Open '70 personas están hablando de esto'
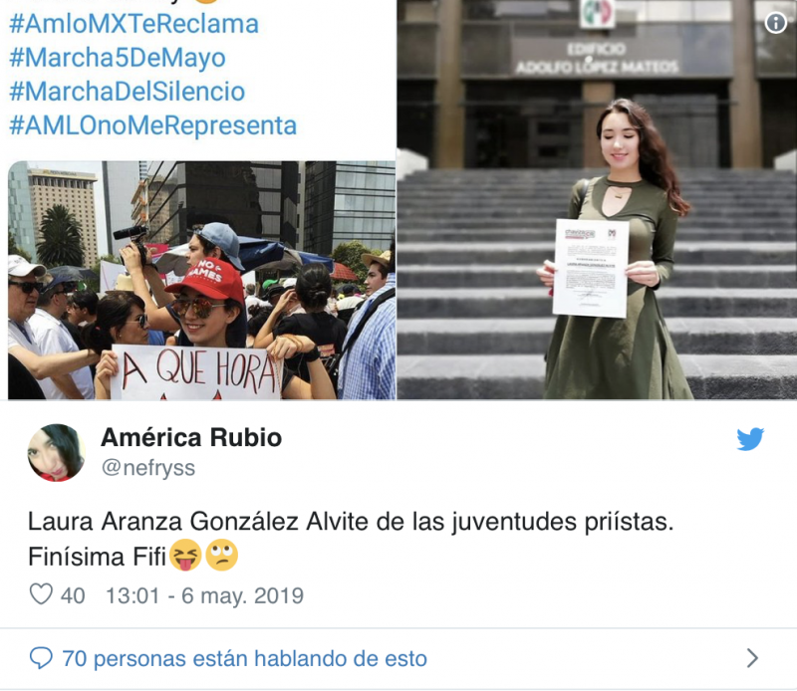This screenshot has height=691, width=797. [x=244, y=658]
